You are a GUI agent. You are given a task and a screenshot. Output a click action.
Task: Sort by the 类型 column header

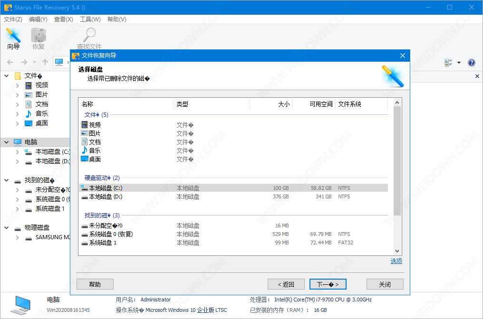tap(212, 104)
